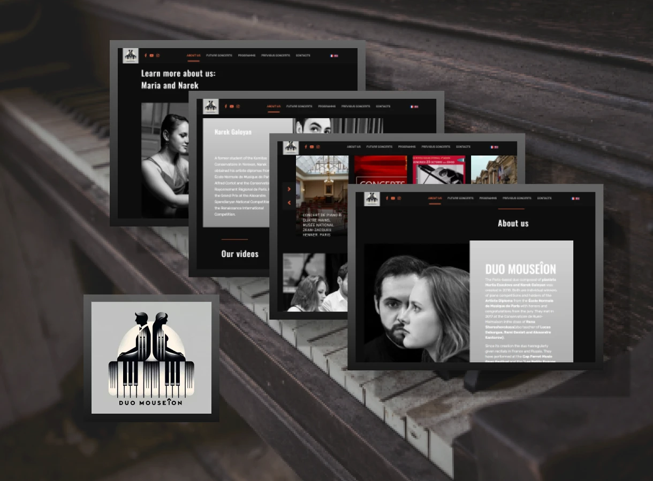Click Programmes in the Narek Galoyan page menu
Viewport: 653px width, 481px height.
click(326, 106)
